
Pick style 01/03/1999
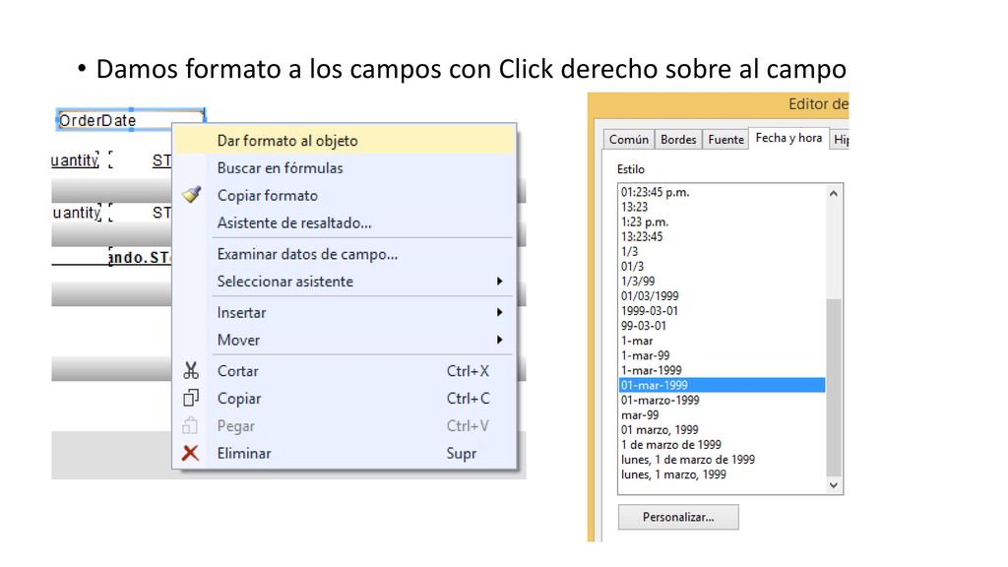[x=722, y=295]
